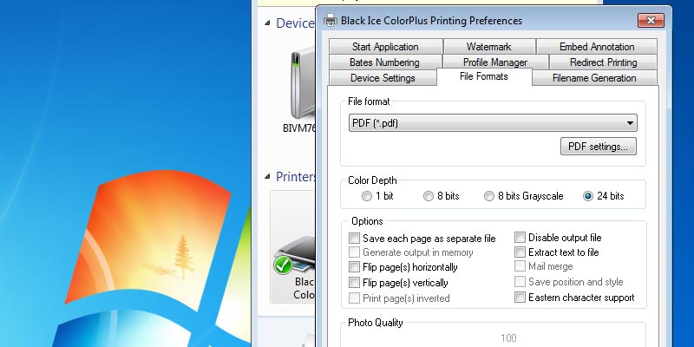The width and height of the screenshot is (694, 347).
Task: Select 8 bits color depth
Action: 429,196
